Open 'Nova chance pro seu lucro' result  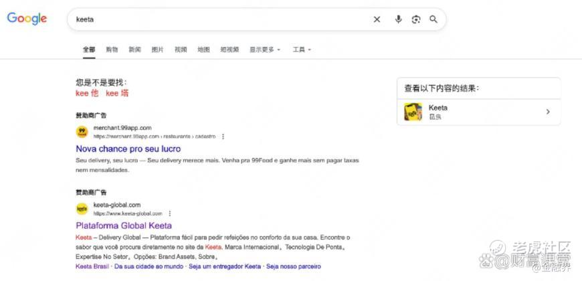pos(128,149)
